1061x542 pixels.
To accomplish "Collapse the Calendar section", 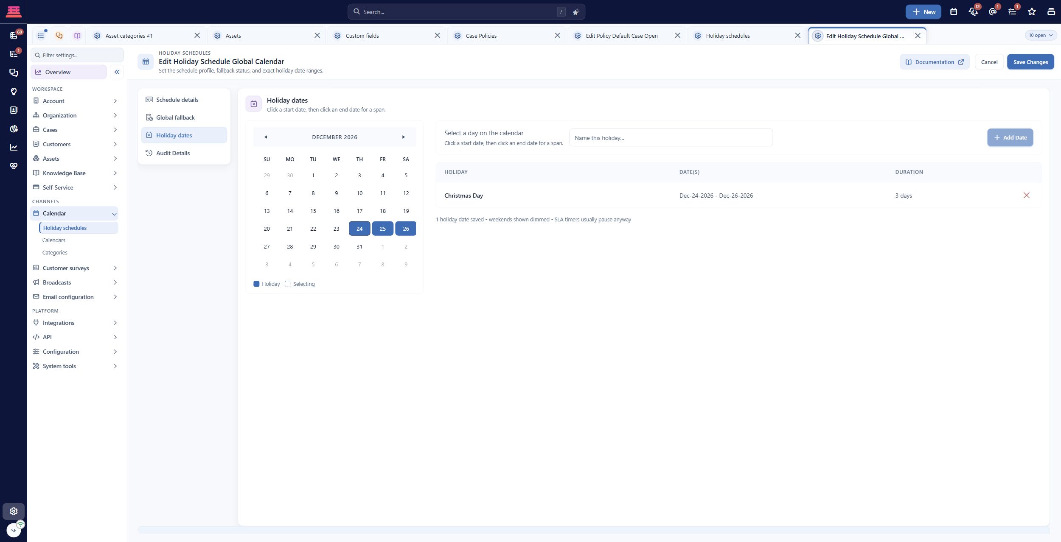I will [74, 213].
